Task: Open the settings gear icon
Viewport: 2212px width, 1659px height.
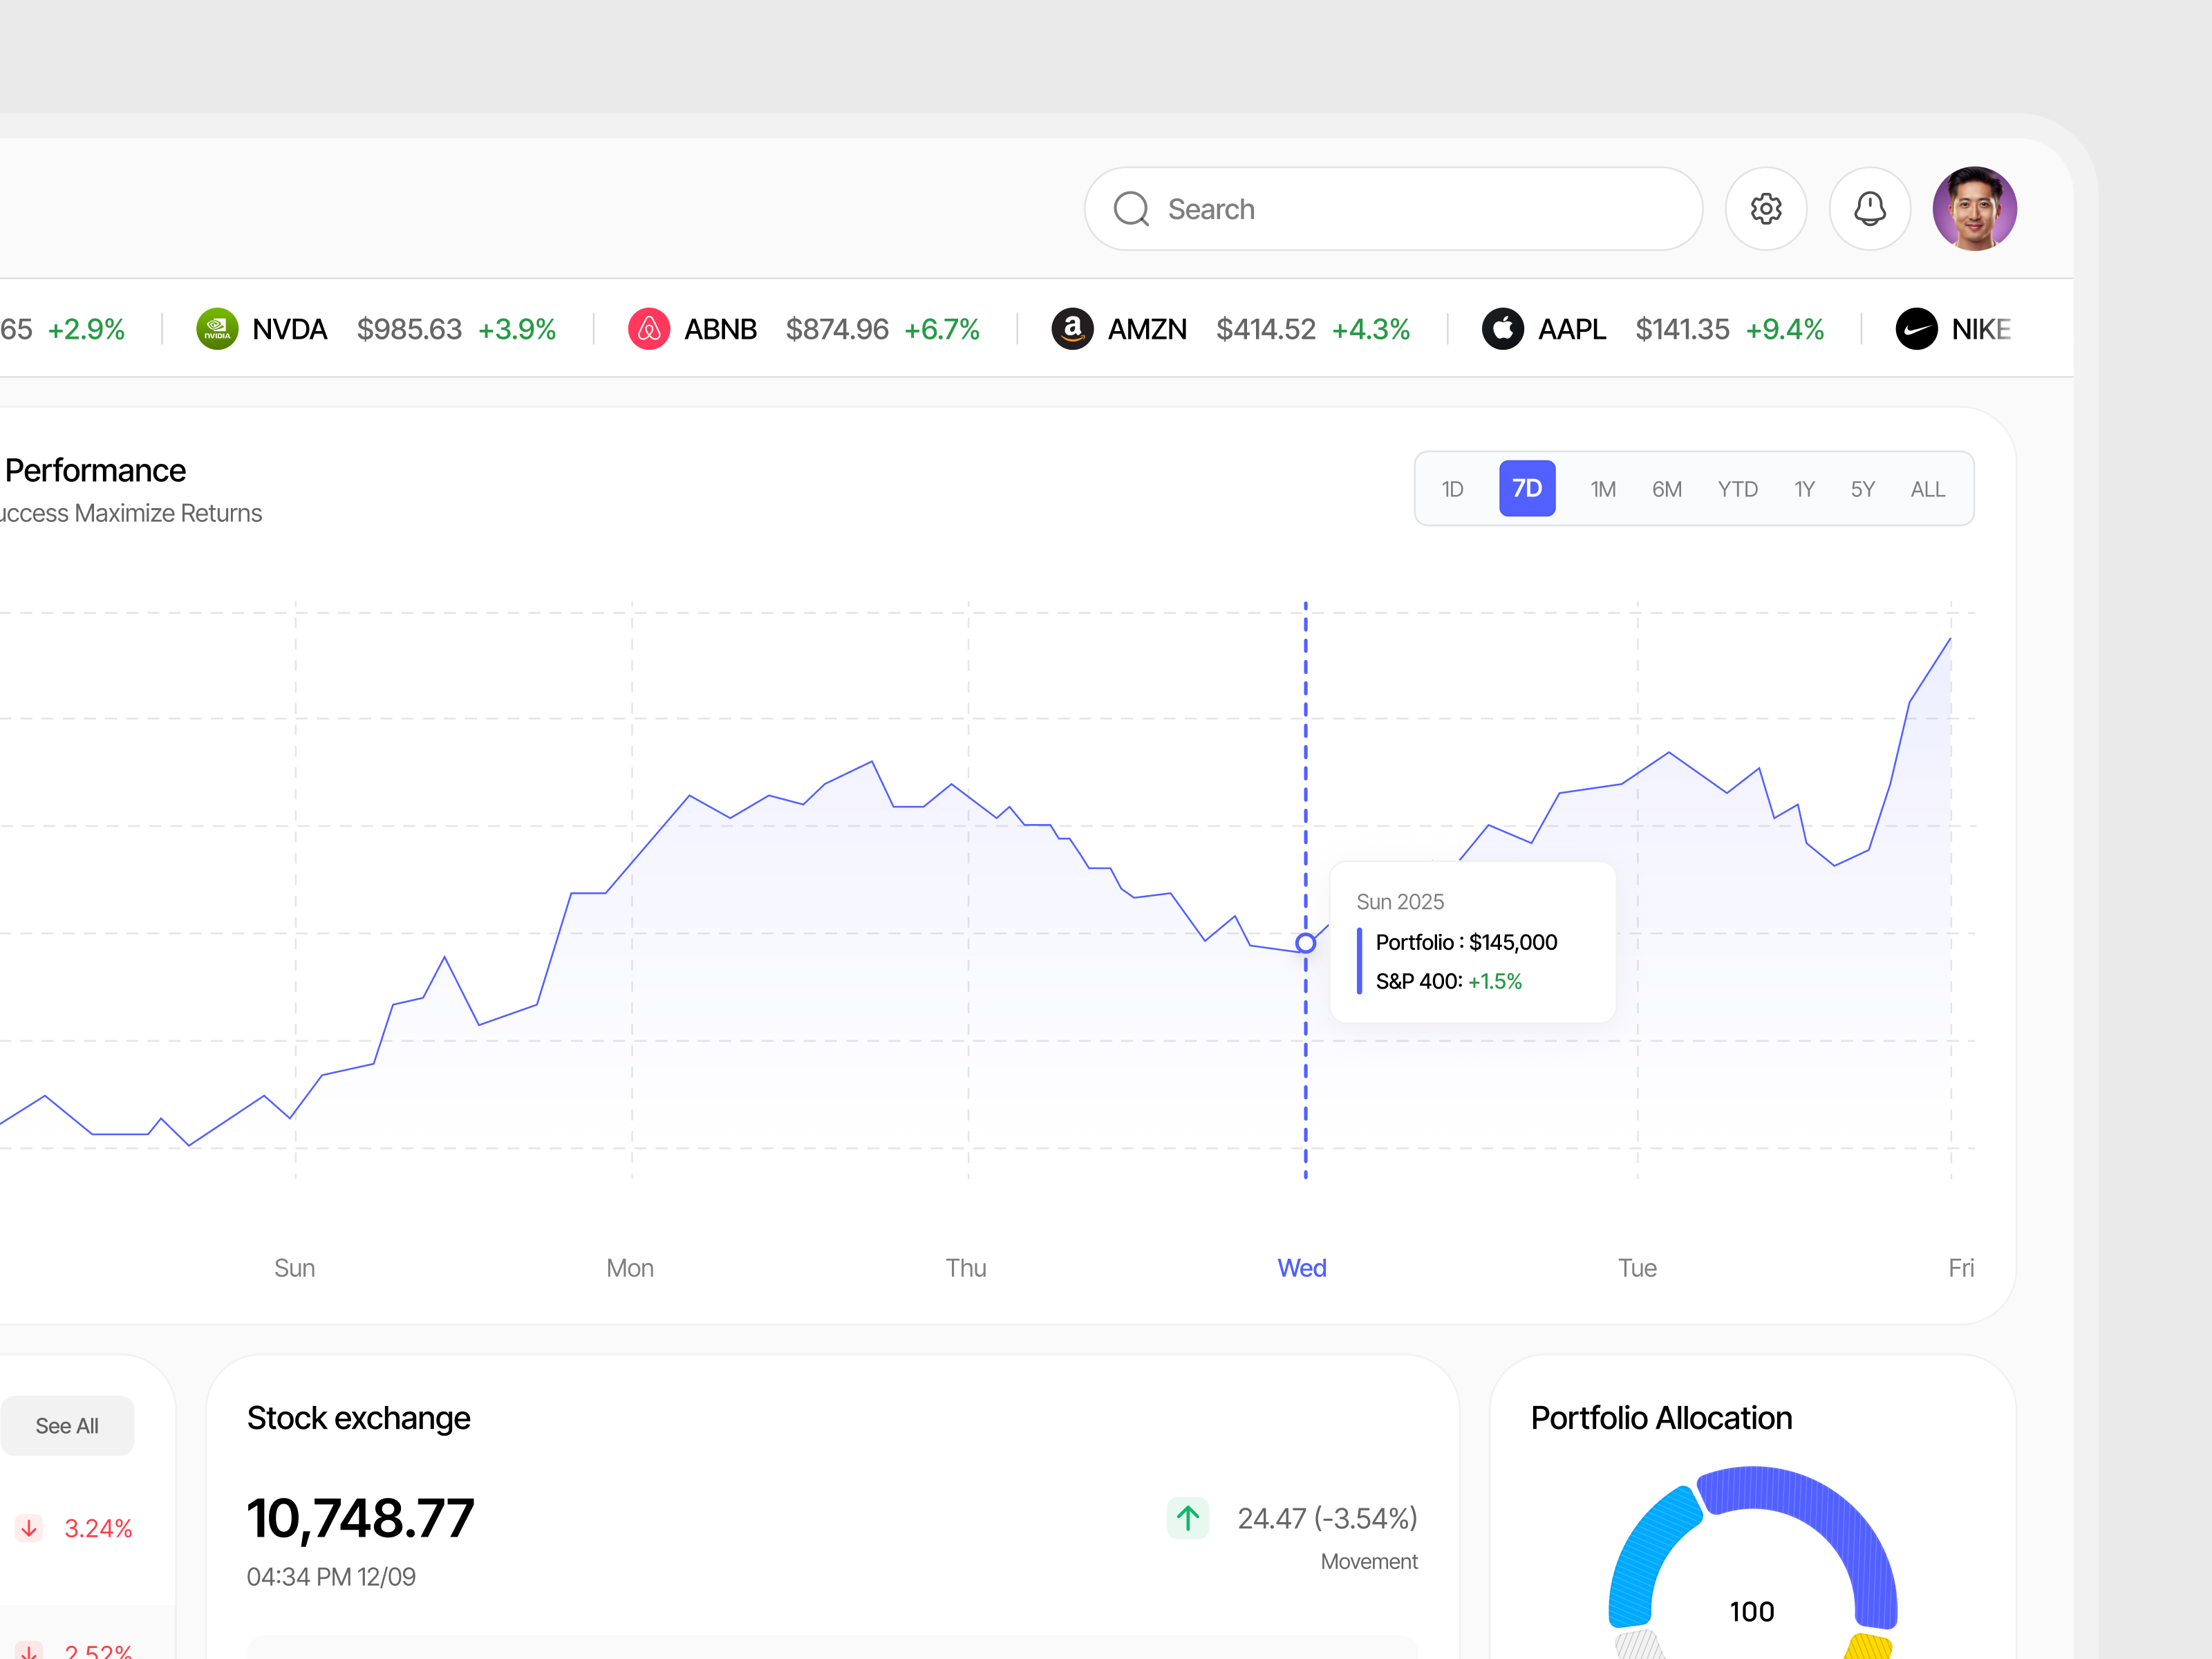Action: pos(1766,208)
